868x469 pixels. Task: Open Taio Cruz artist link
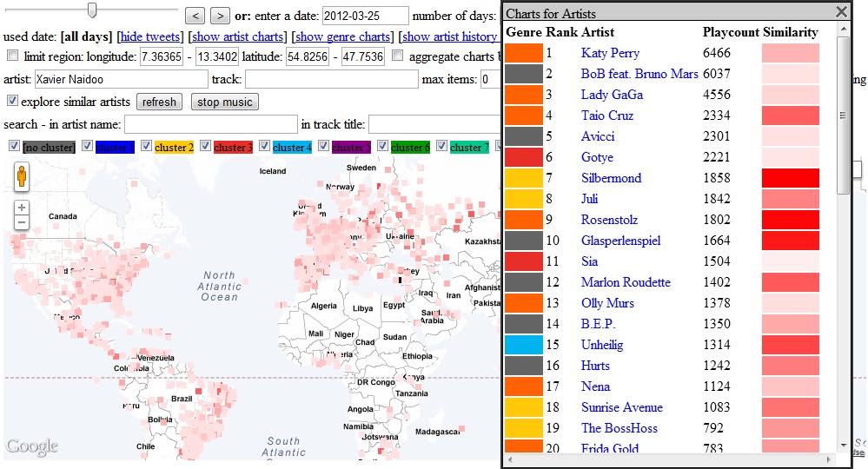(x=607, y=116)
